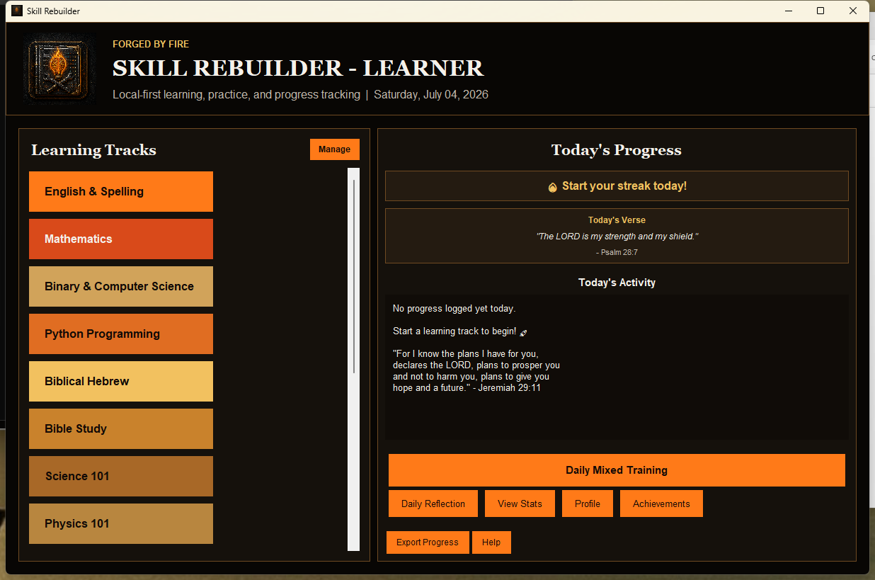Click the Jeremiah 29:11 quotation text
The width and height of the screenshot is (875, 580).
tap(476, 370)
